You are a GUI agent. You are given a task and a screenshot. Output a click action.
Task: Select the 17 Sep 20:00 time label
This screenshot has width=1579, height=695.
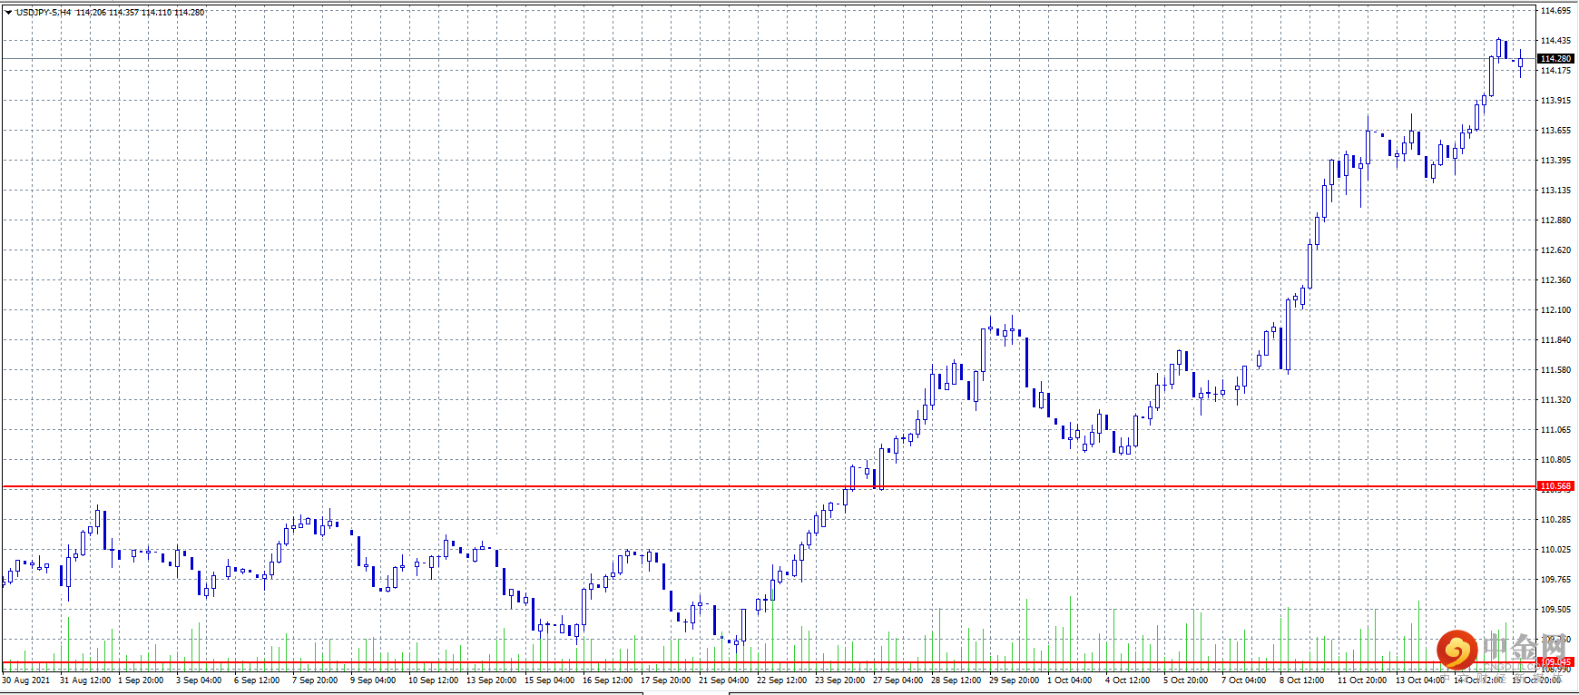666,680
